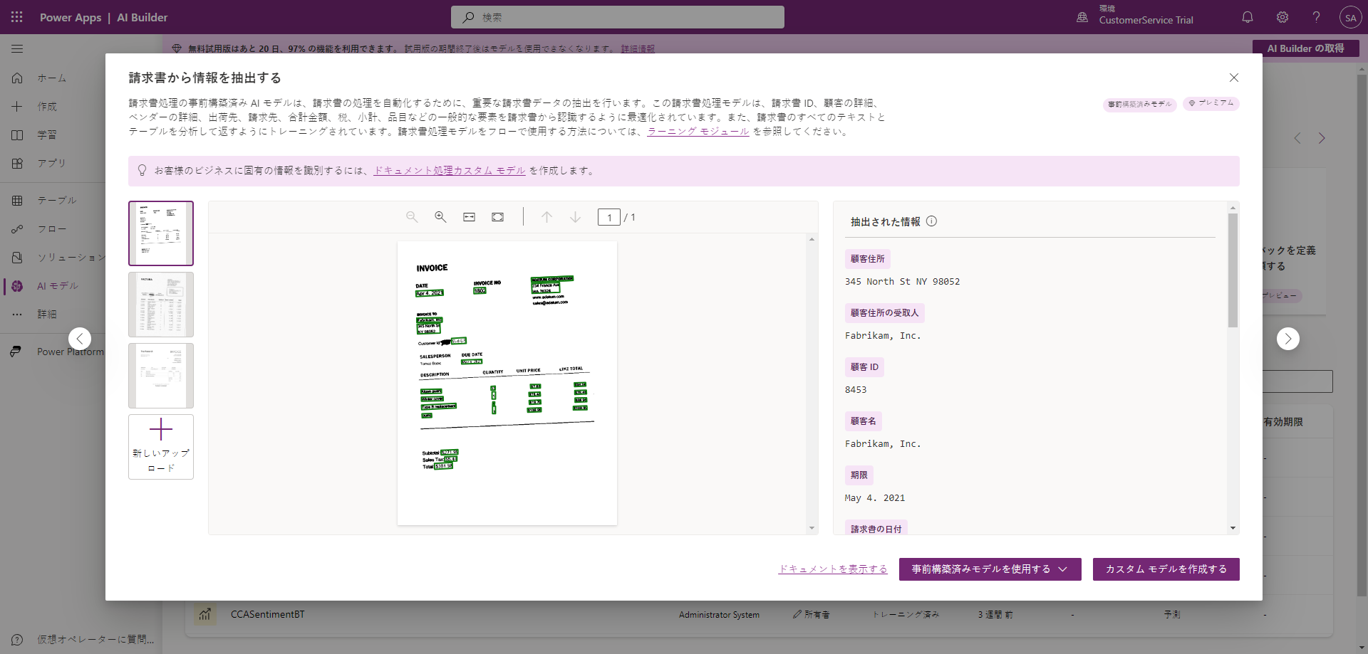The image size is (1368, 654).
Task: Toggle the hamburger navigation menu
Action: (x=17, y=49)
